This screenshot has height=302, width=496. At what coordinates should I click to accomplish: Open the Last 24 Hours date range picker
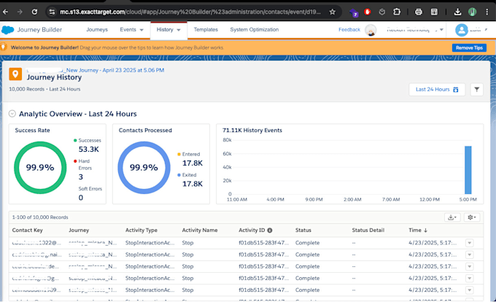(437, 90)
